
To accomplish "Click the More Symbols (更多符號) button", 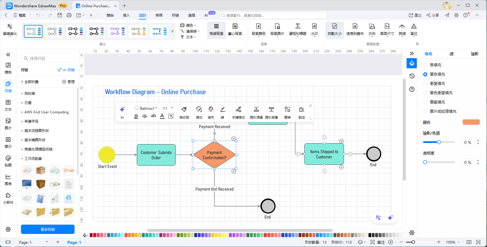I will tap(48, 229).
